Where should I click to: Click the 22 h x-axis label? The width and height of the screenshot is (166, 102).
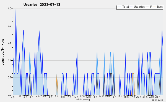(151, 96)
